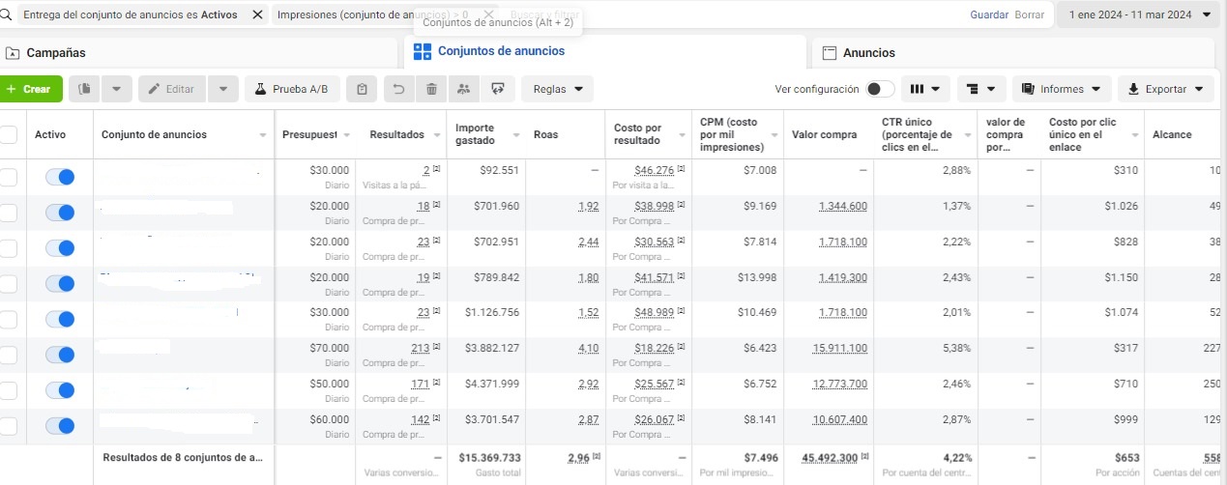Tick the select-all checkbox in table header
Screen dimensions: 1227x485
pos(8,134)
